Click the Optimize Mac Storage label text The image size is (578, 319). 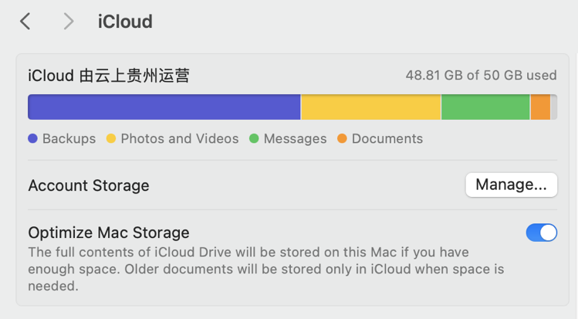(109, 232)
